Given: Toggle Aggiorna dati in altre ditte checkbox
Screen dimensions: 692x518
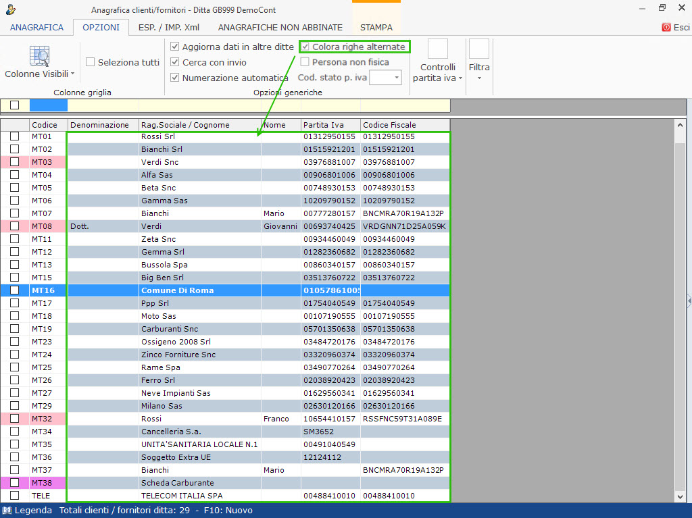Looking at the screenshot, I should 175,47.
